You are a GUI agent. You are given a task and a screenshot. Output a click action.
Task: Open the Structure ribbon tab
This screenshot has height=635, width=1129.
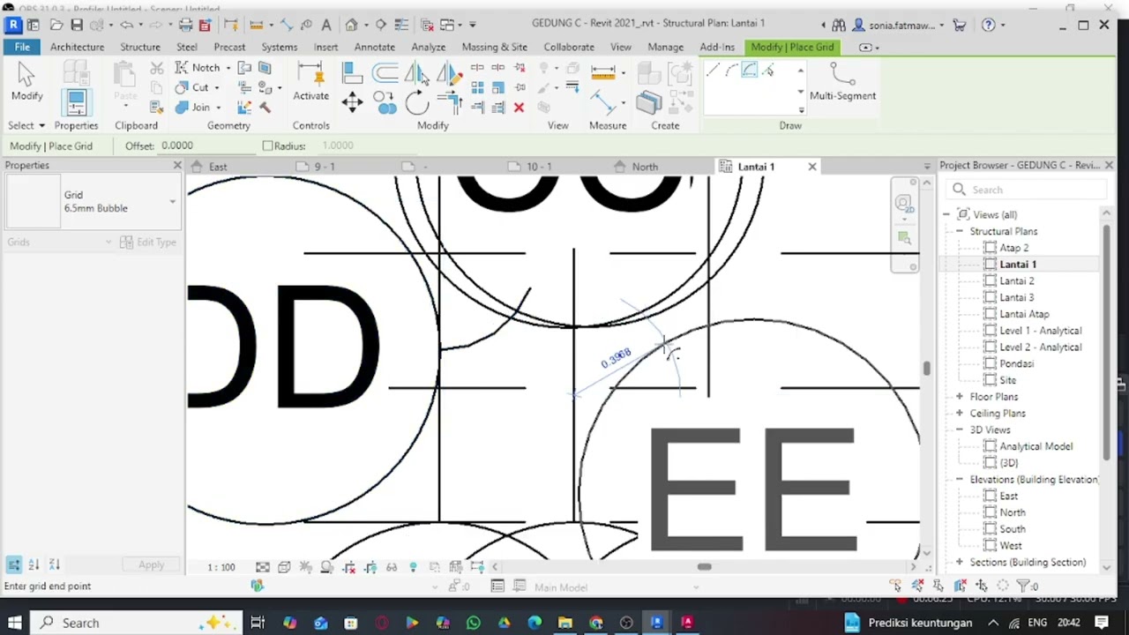[x=140, y=47]
